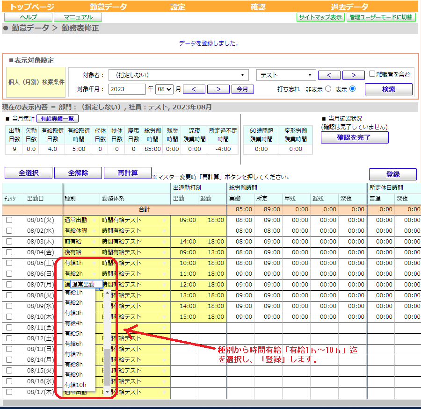Image resolution: width=421 pixels, height=409 pixels.
Task: Check the box for 08/03(木)
Action: tap(9, 242)
